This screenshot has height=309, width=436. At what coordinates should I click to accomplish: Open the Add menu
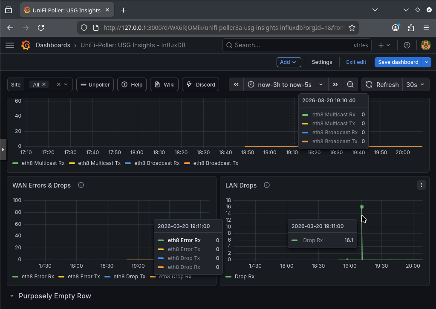tap(289, 61)
